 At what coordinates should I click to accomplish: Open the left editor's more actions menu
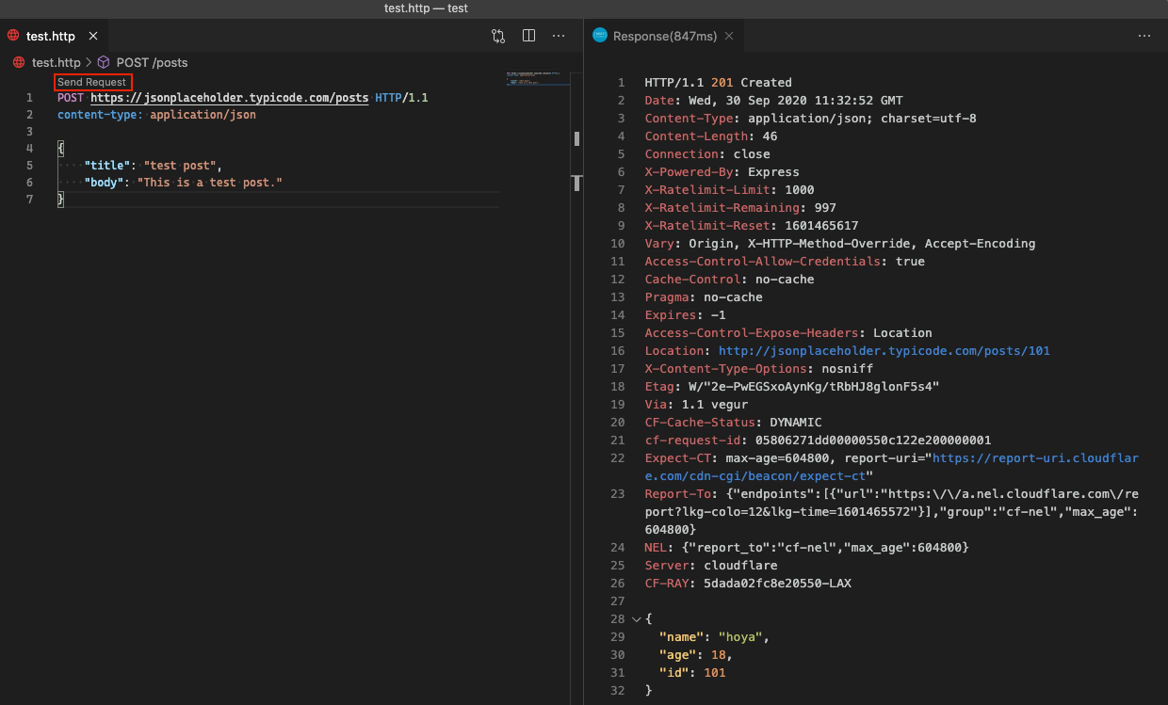559,36
